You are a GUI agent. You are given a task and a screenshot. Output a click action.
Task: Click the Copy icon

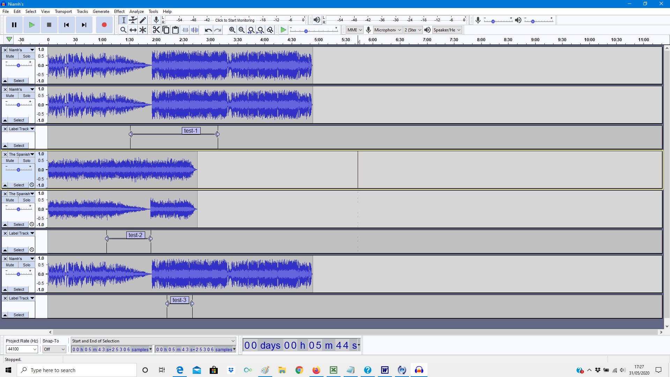(x=166, y=30)
